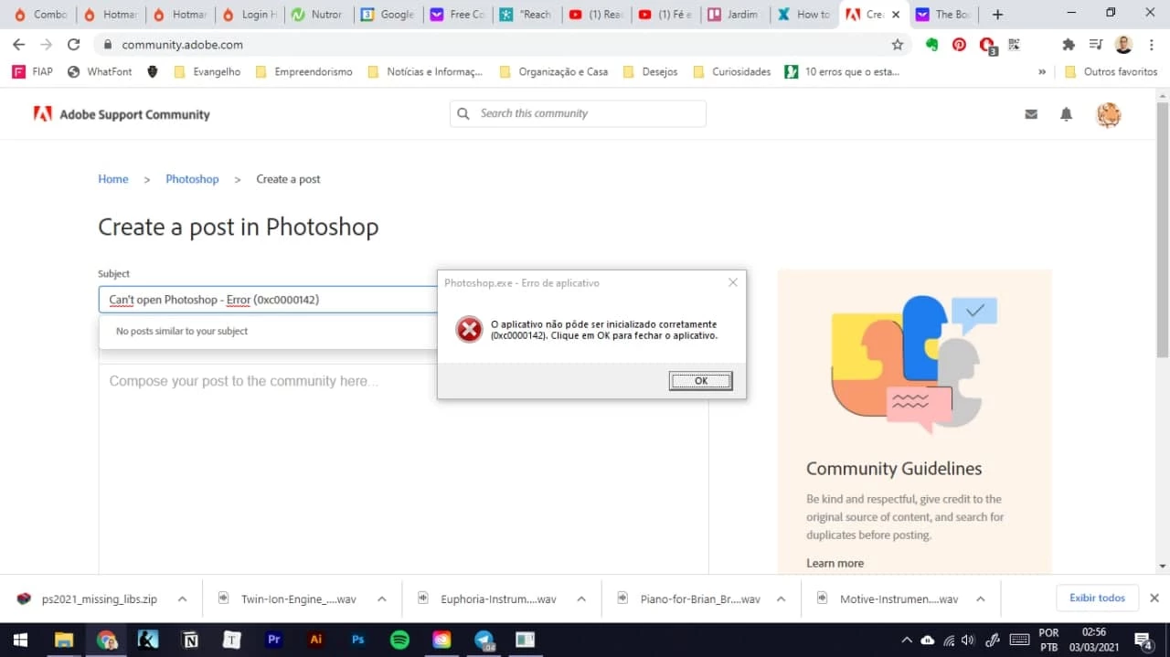Open the Curiosidades bookmarks folder
Viewport: 1170px width, 657px height.
tap(732, 71)
